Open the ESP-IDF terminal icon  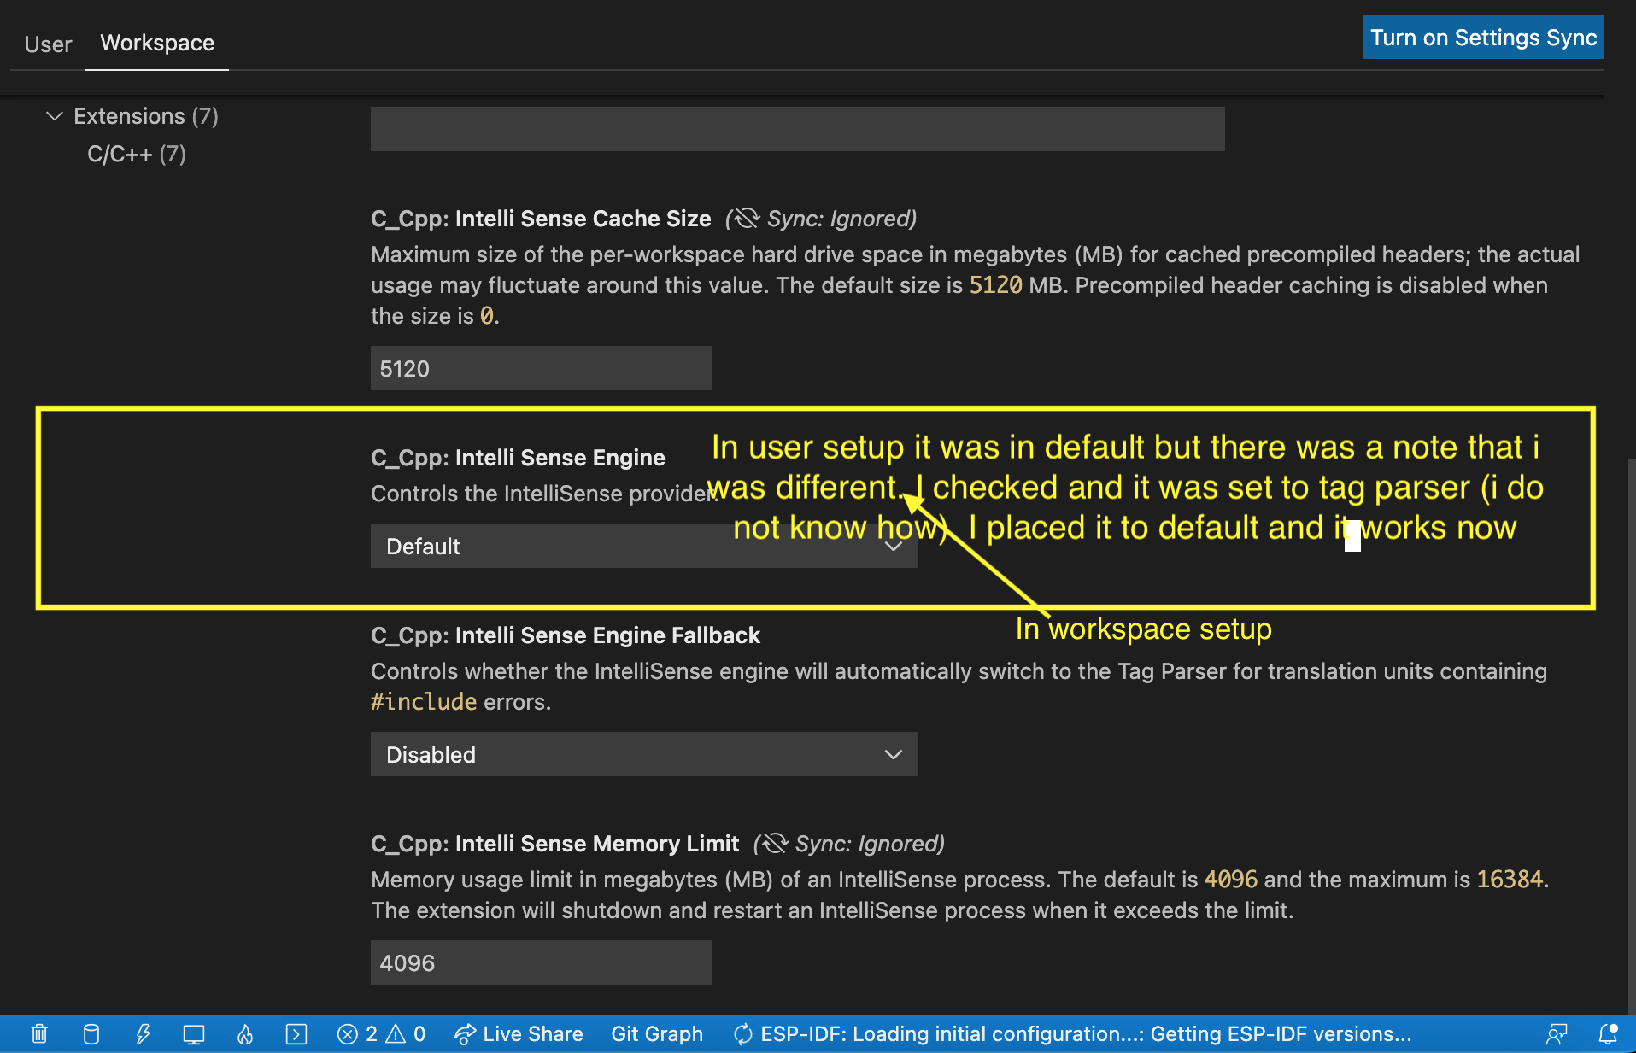click(296, 1033)
